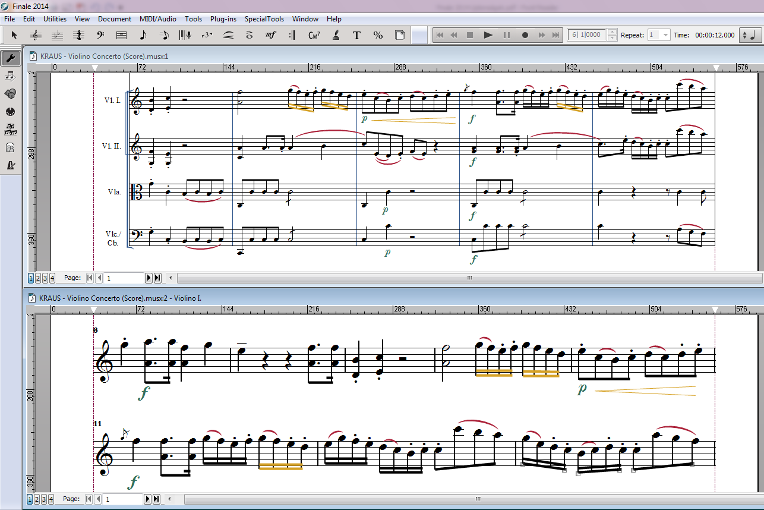Select the Page Layout tool

tap(400, 35)
